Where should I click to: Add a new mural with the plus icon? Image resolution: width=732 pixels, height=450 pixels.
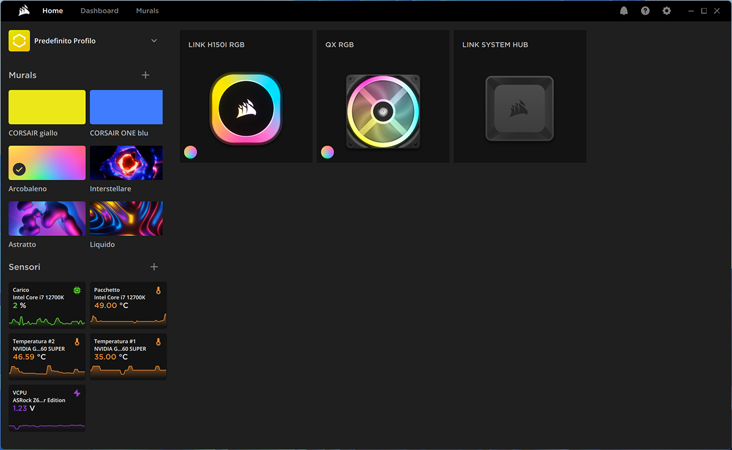coord(145,75)
